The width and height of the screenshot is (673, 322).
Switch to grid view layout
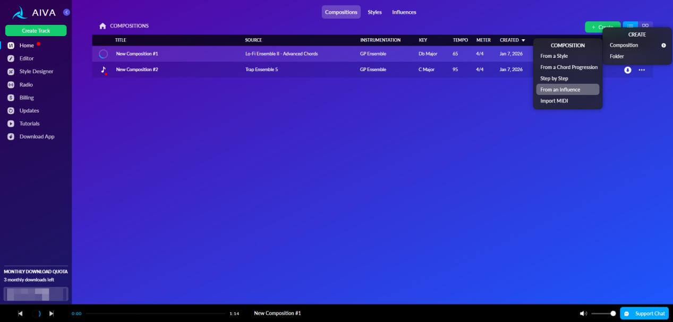645,25
